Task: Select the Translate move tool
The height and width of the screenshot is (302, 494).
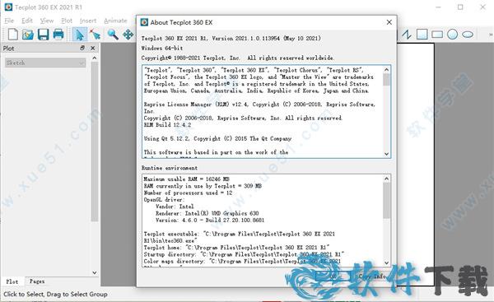Action: click(128, 34)
